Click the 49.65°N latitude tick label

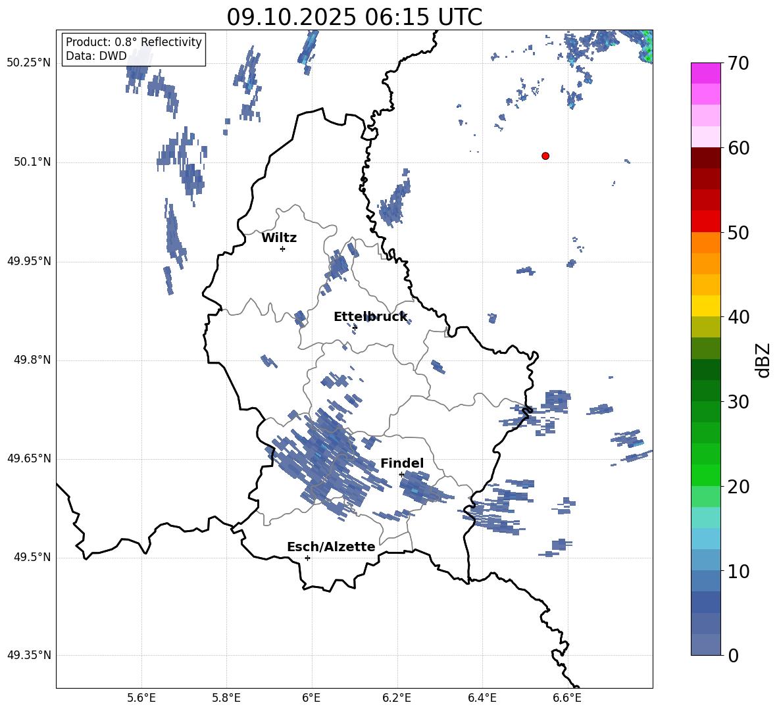click(x=29, y=458)
